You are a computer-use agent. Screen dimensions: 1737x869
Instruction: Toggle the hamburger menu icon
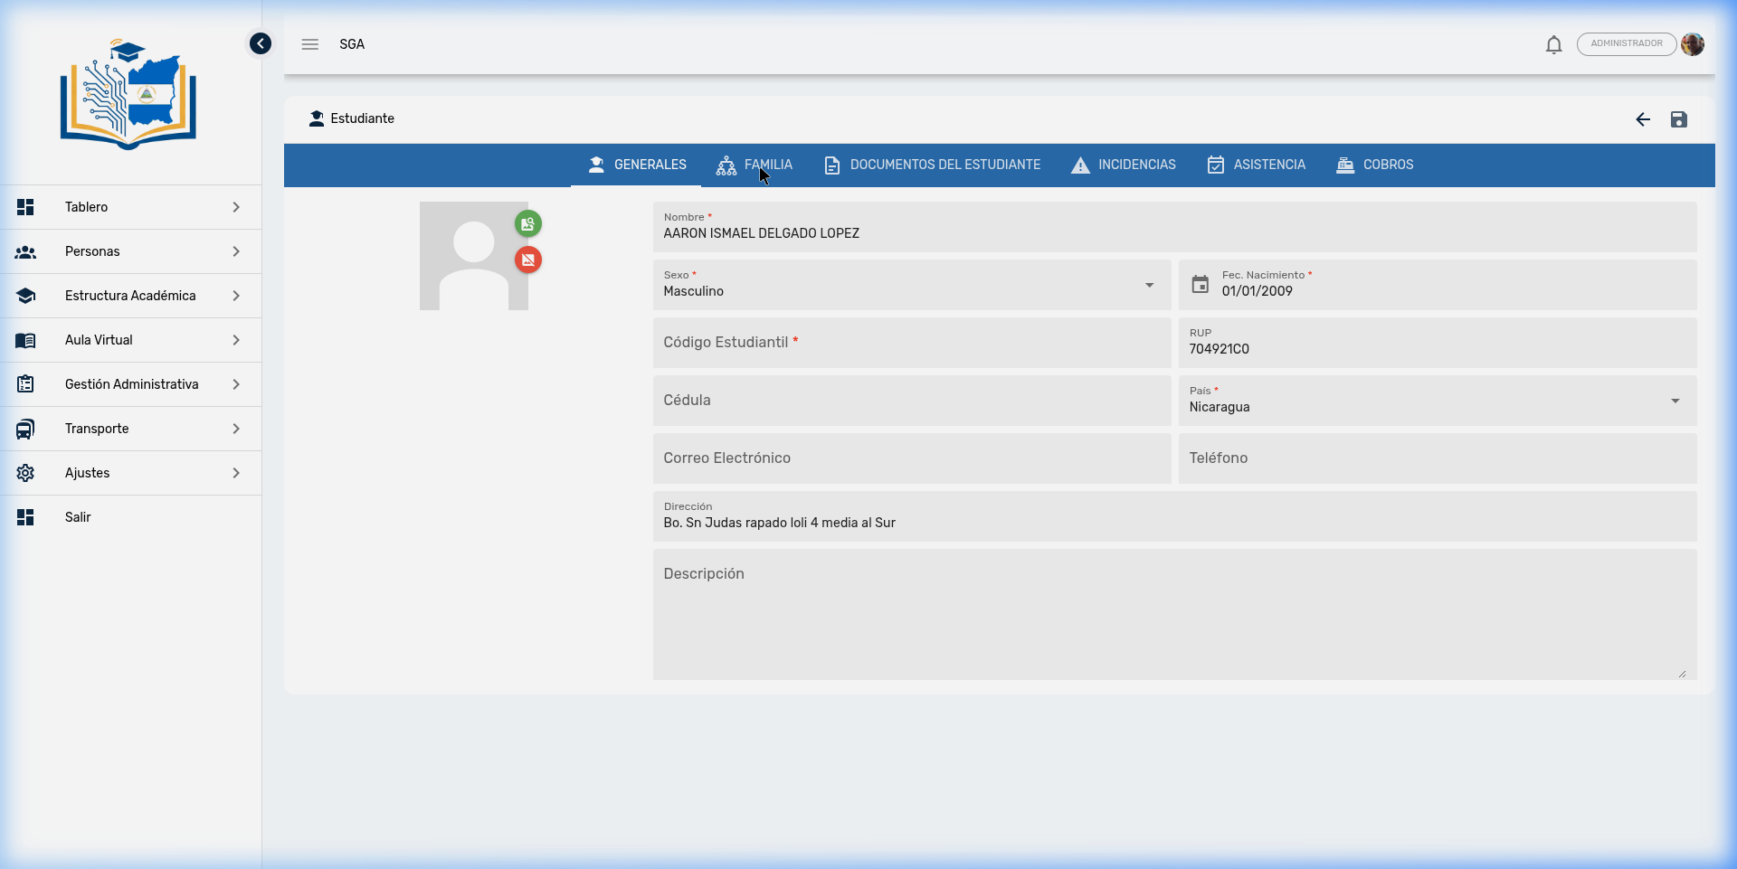point(310,44)
